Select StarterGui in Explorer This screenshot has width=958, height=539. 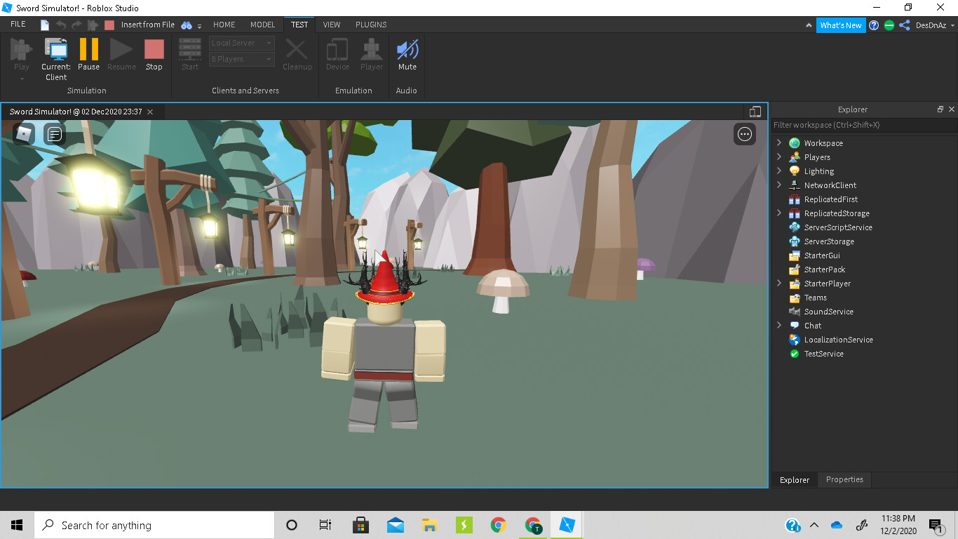click(x=822, y=255)
